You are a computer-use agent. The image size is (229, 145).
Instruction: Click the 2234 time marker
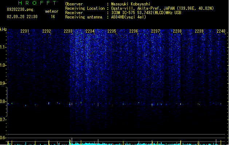90,31
